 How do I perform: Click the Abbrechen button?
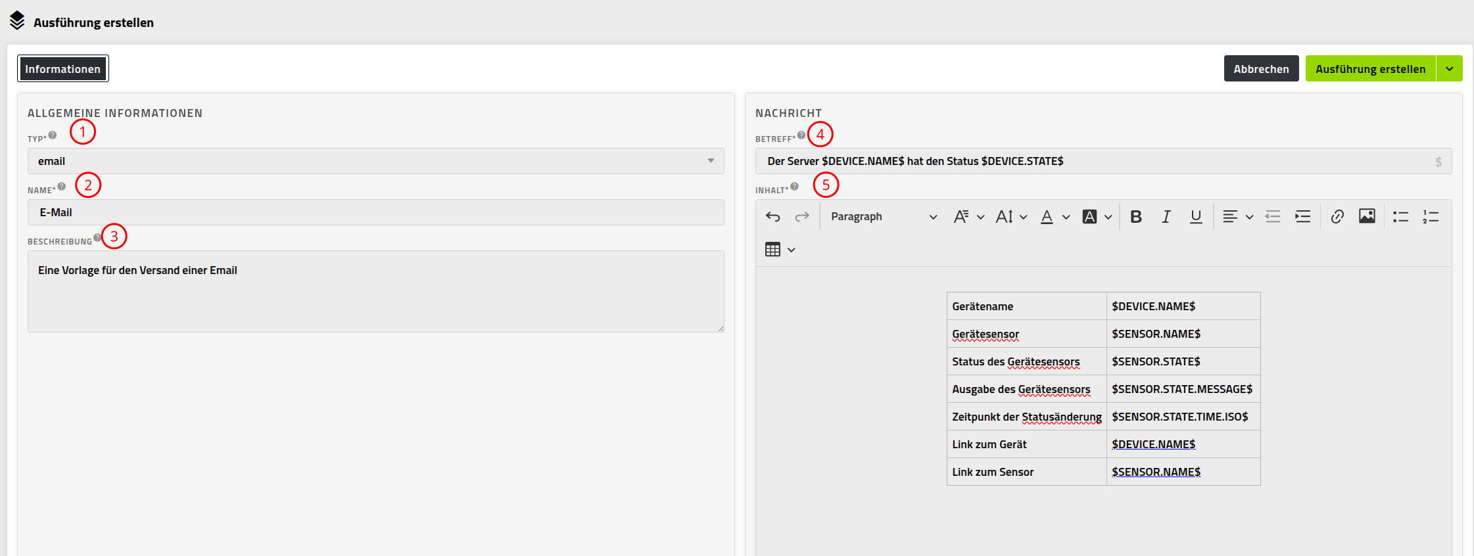click(1261, 69)
